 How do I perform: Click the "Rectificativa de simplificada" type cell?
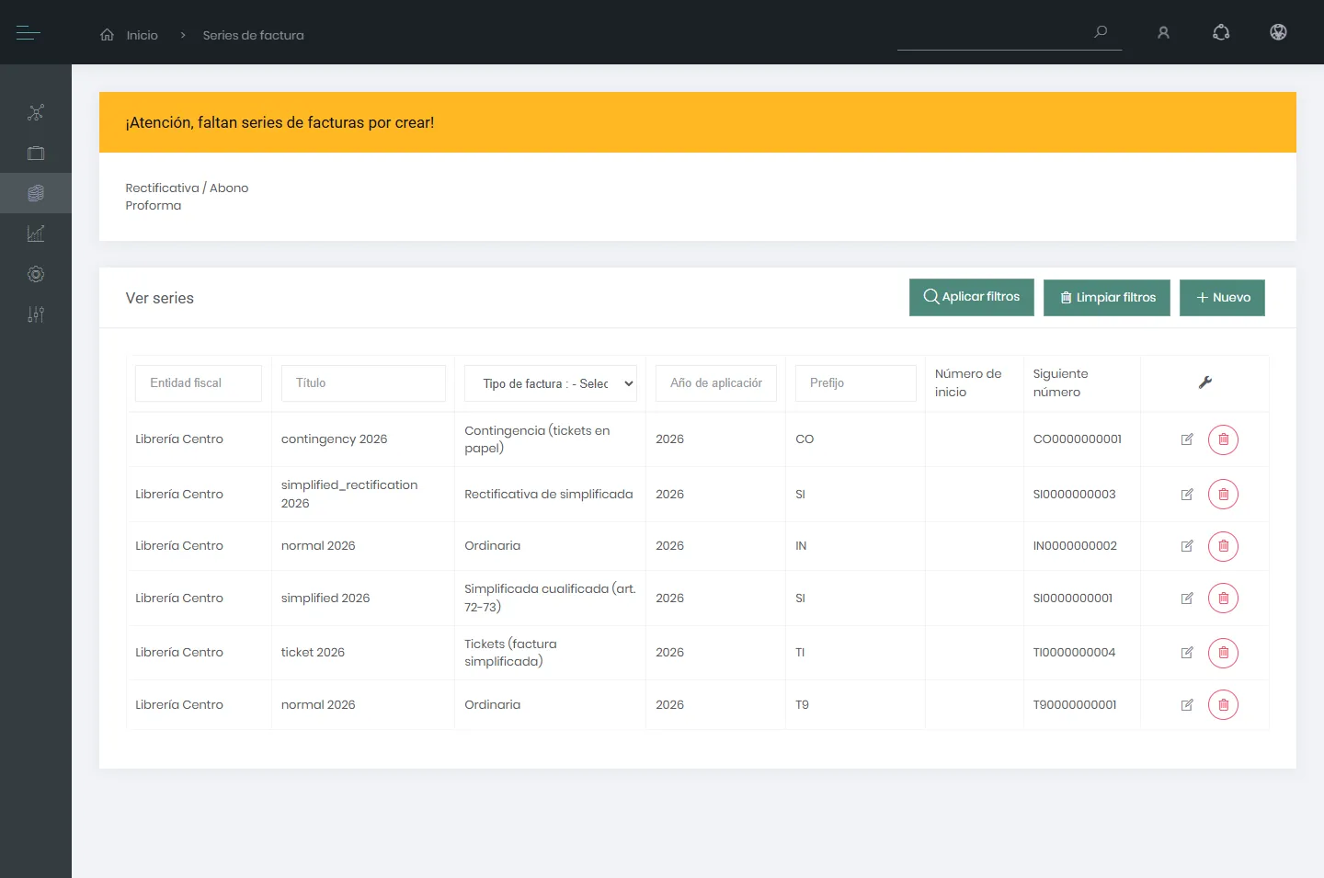pyautogui.click(x=549, y=495)
